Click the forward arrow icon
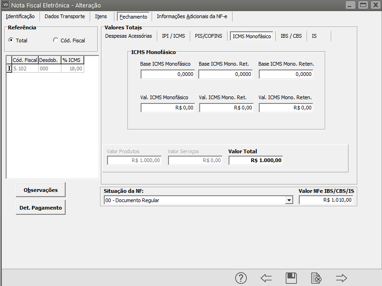 point(342,278)
